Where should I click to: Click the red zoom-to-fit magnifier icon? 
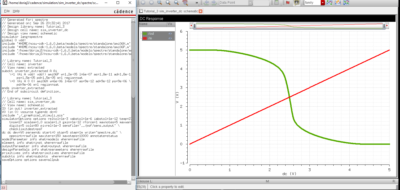point(185,3)
